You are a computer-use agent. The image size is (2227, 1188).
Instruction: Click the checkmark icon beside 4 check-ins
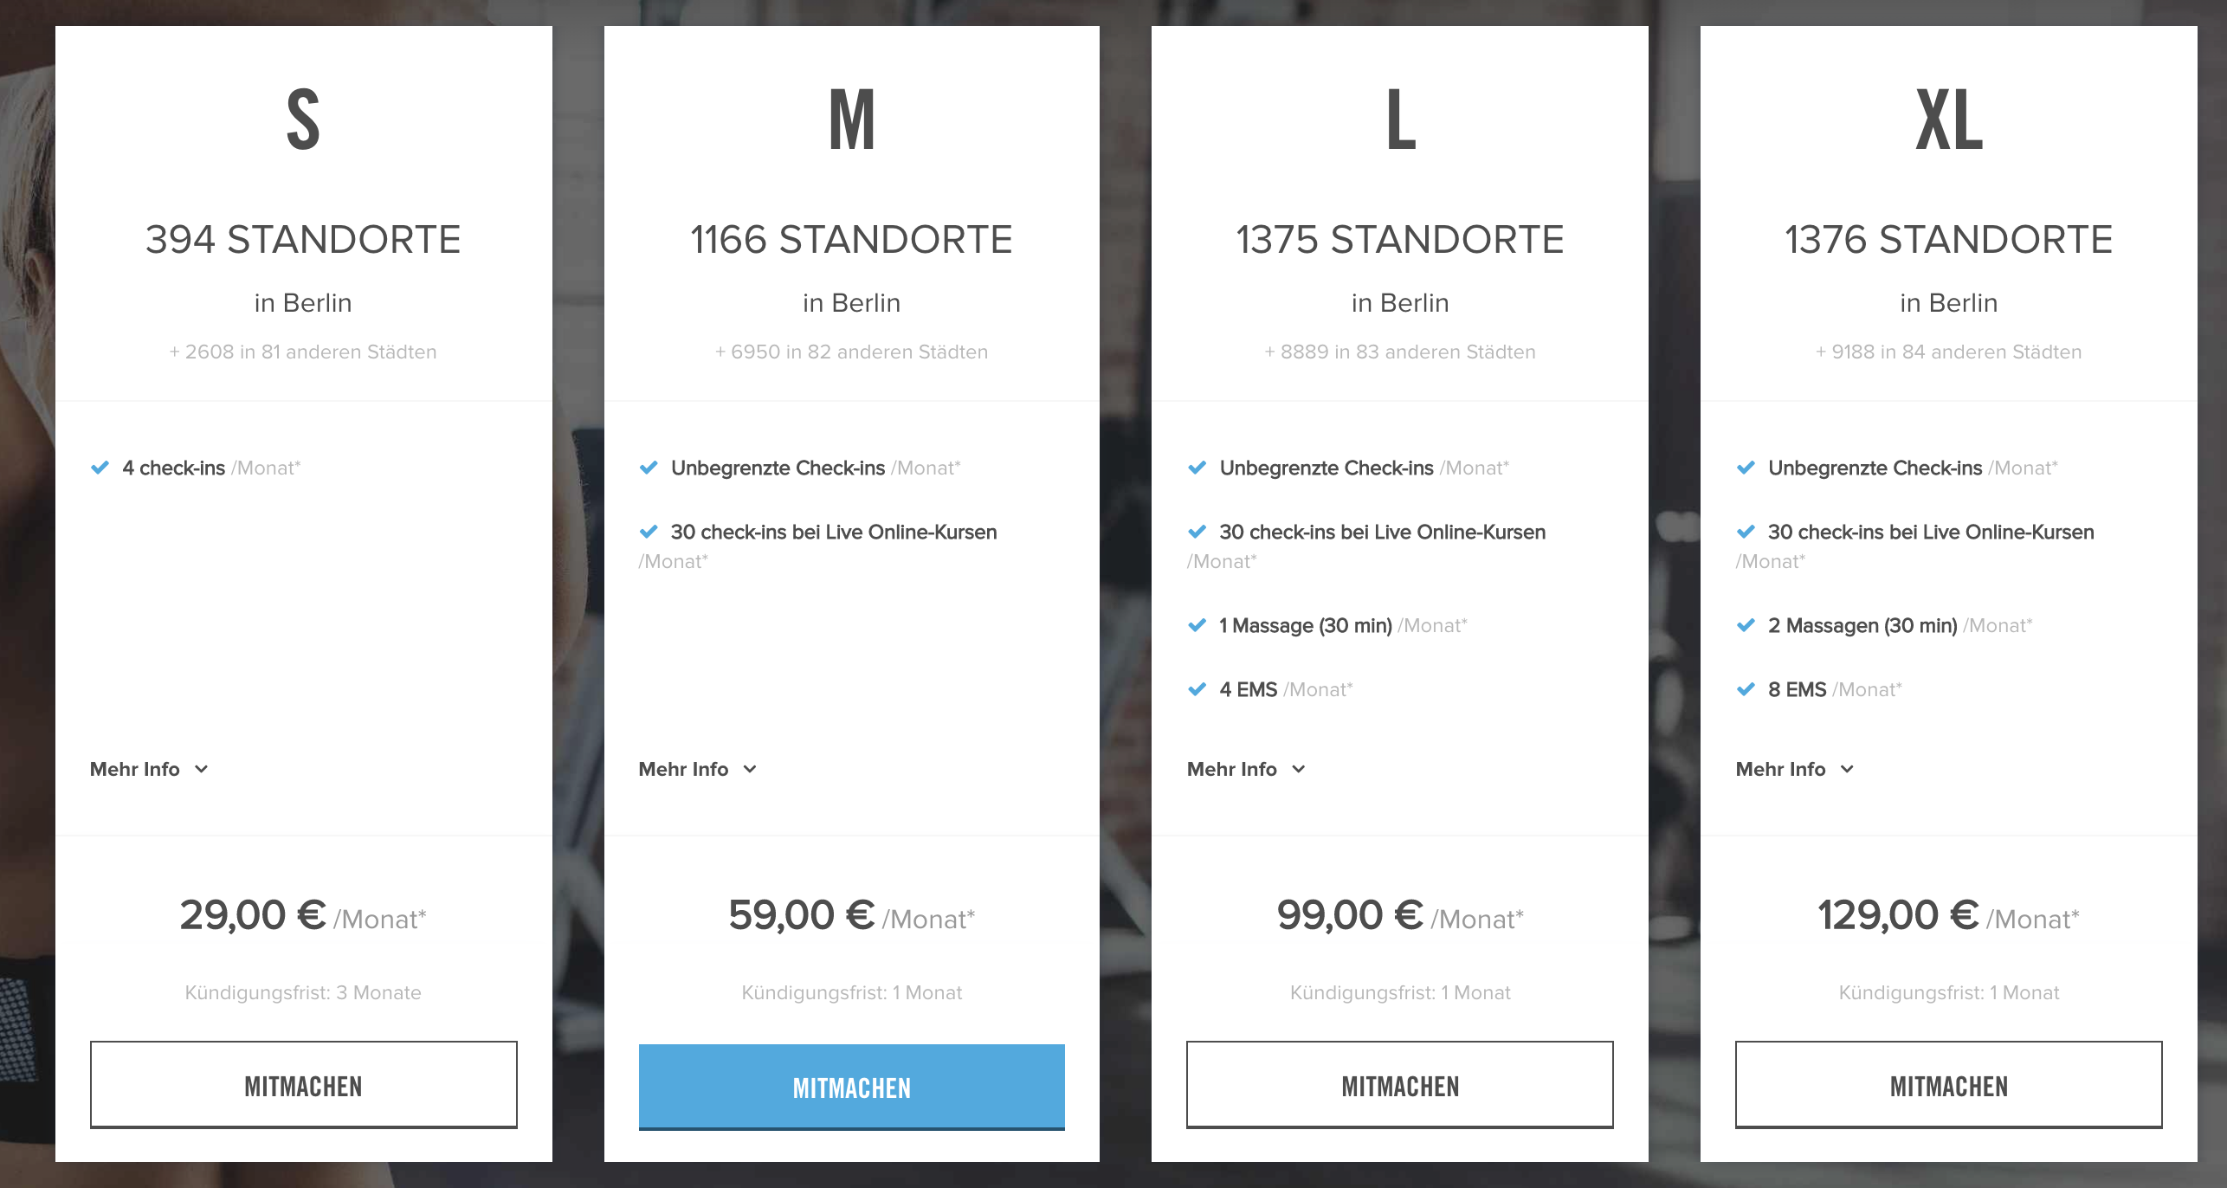click(100, 468)
